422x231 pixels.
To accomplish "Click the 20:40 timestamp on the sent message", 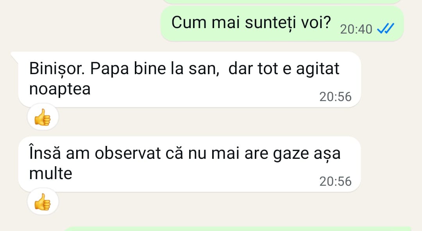I will coord(356,29).
